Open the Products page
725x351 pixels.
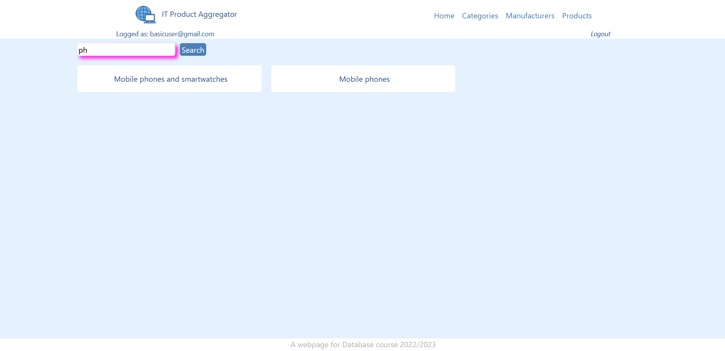pos(577,16)
